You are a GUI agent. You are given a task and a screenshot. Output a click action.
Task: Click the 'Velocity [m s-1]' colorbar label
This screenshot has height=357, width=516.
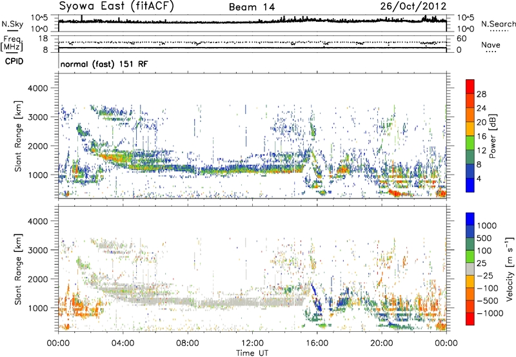(510, 269)
